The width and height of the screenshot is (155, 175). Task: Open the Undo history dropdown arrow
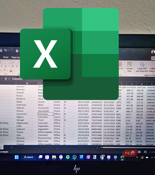tap(8, 51)
